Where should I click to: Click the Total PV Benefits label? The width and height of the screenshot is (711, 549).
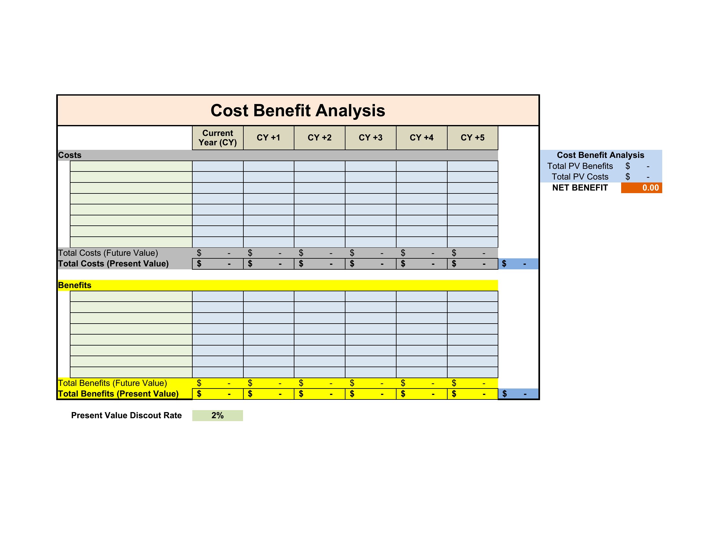click(x=580, y=166)
